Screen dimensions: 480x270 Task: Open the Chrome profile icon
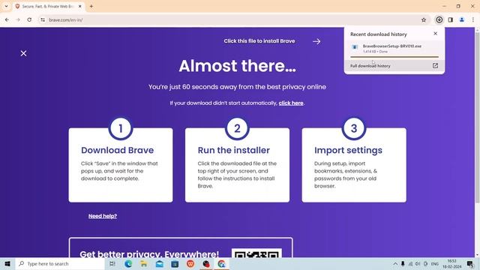[462, 20]
